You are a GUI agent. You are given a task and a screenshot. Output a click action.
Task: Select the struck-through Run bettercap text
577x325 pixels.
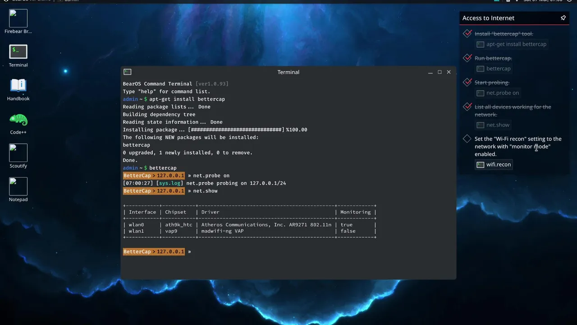pyautogui.click(x=493, y=58)
